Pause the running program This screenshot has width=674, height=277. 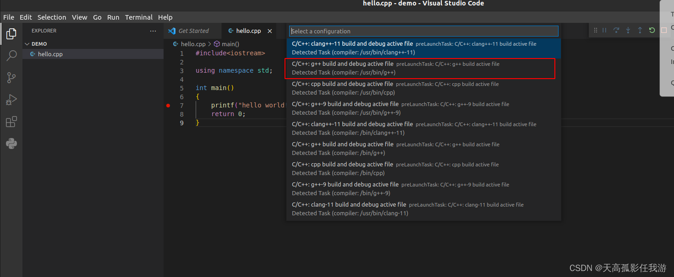(604, 30)
